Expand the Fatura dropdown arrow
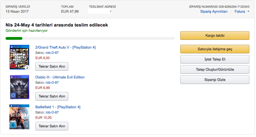256x137 pixels. pos(248,11)
